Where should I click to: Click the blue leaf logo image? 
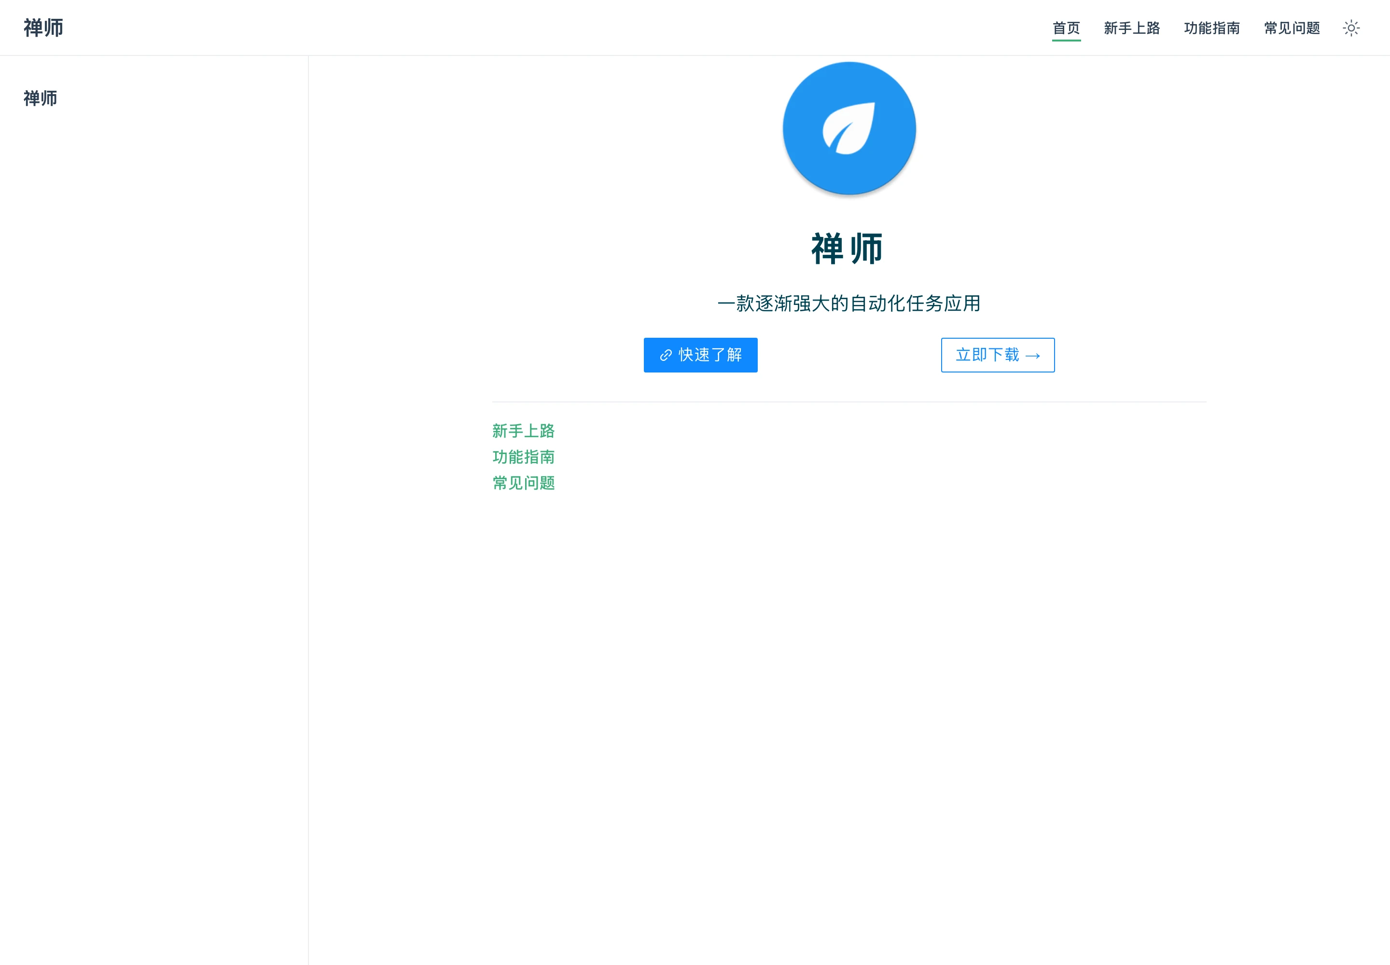pyautogui.click(x=849, y=128)
